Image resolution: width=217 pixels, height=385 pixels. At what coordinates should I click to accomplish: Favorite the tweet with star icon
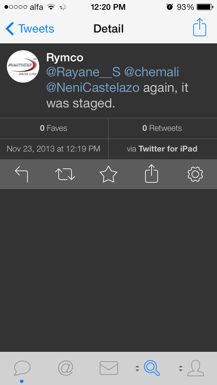pos(108,174)
